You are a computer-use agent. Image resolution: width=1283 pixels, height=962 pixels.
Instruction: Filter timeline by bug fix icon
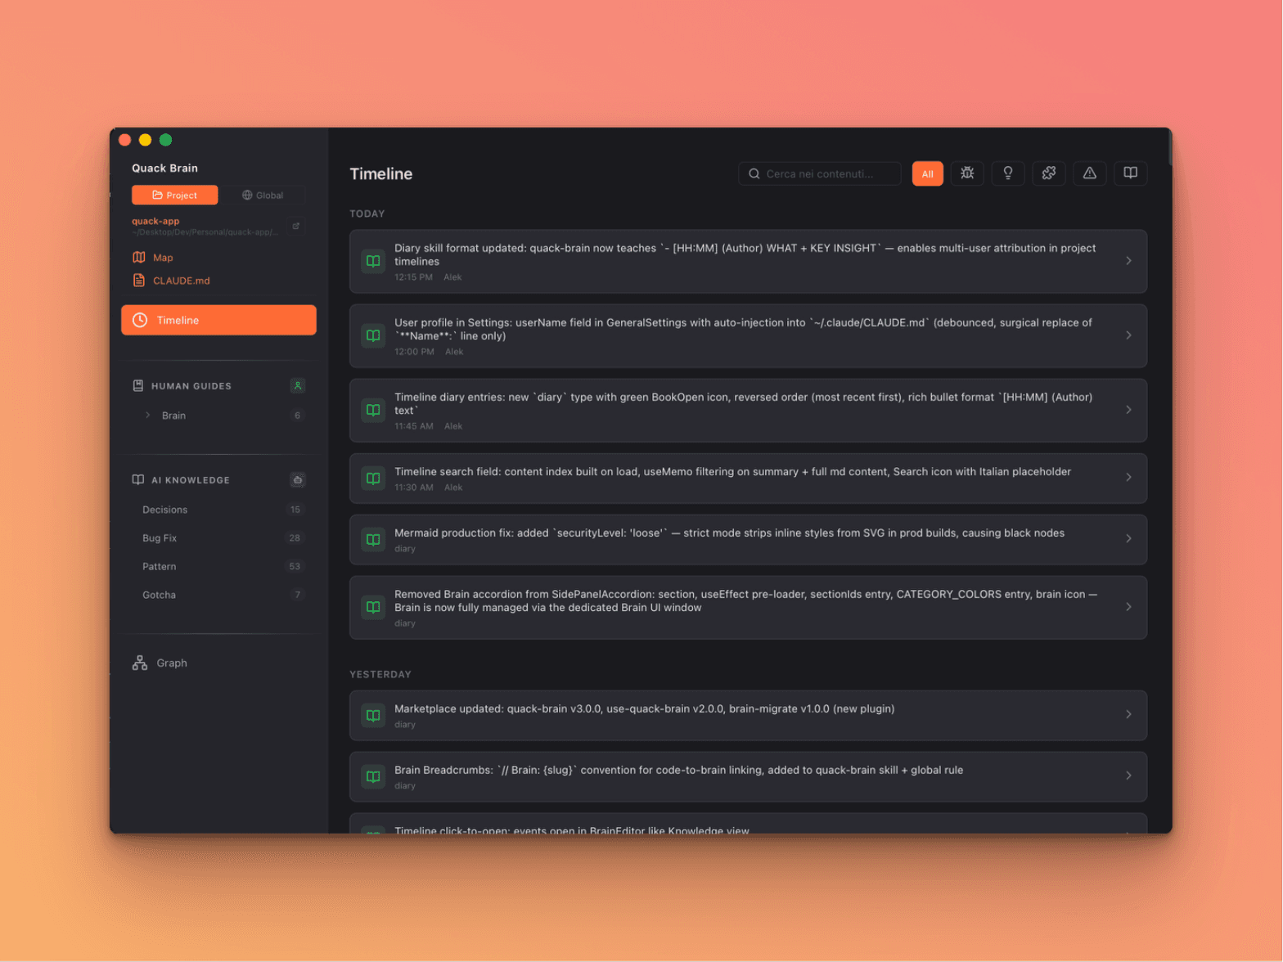(x=967, y=173)
